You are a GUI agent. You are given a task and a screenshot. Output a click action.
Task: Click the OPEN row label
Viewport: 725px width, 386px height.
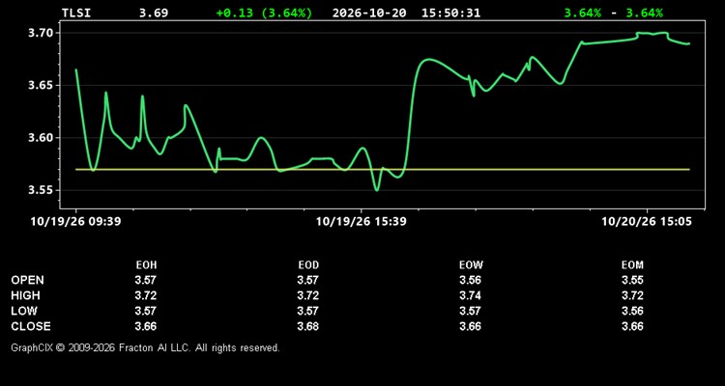28,280
